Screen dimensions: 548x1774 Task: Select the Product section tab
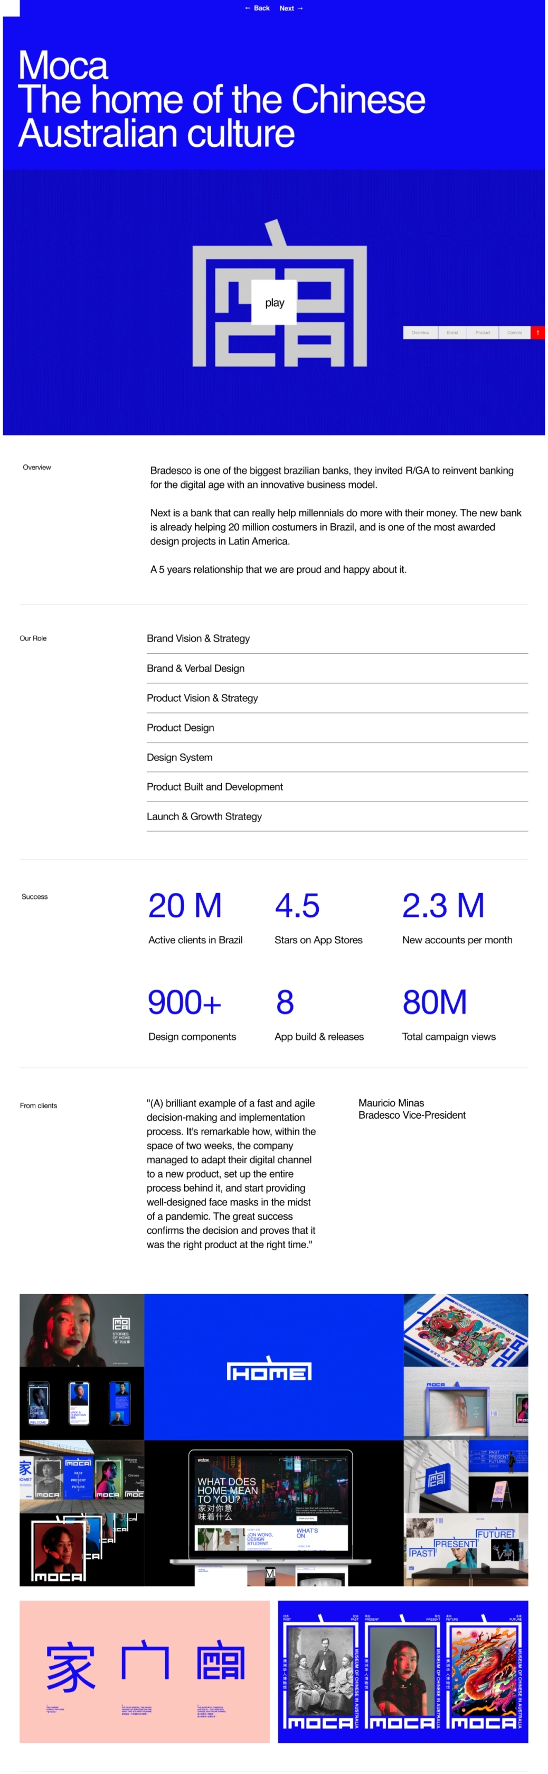pos(483,332)
